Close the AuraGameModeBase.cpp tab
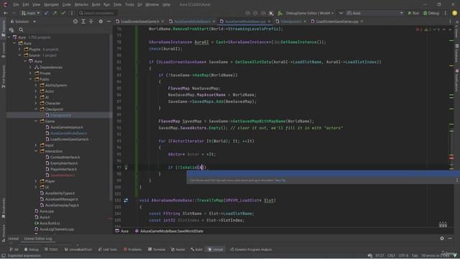This screenshot has height=259, width=460. click(269, 22)
